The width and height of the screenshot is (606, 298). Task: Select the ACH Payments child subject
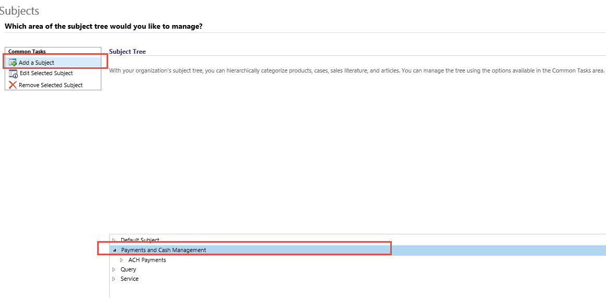147,260
